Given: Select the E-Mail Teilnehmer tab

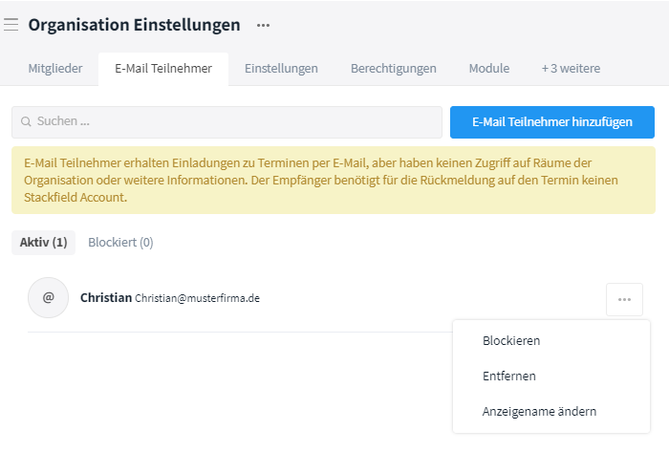Looking at the screenshot, I should [162, 69].
